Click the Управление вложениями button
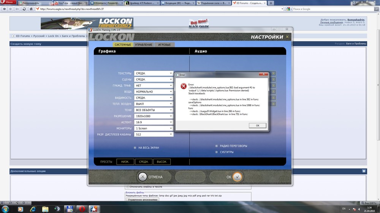 point(142,199)
